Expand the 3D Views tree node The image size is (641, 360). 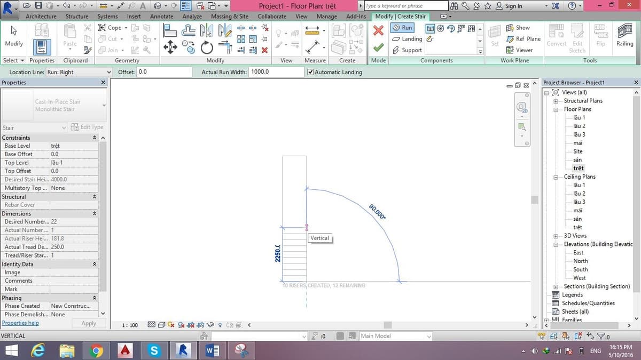556,236
